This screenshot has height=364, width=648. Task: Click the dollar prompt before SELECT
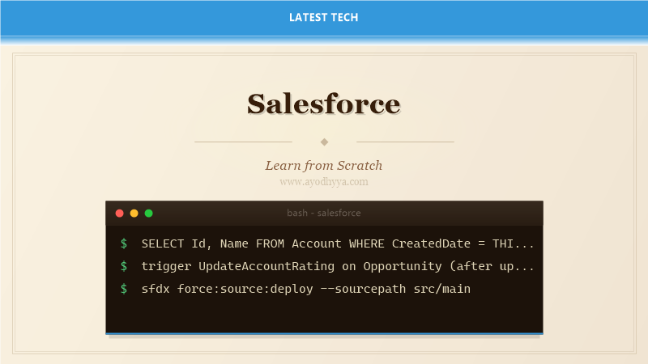click(x=124, y=243)
